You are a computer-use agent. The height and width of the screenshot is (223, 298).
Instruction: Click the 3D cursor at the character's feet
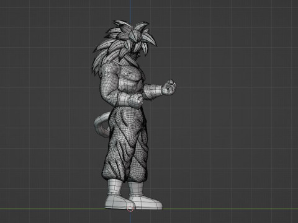tap(130, 208)
